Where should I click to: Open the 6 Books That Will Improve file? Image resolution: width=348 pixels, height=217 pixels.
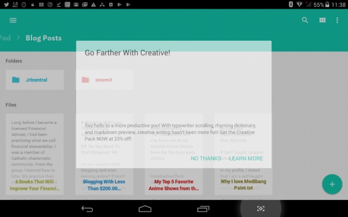35,154
